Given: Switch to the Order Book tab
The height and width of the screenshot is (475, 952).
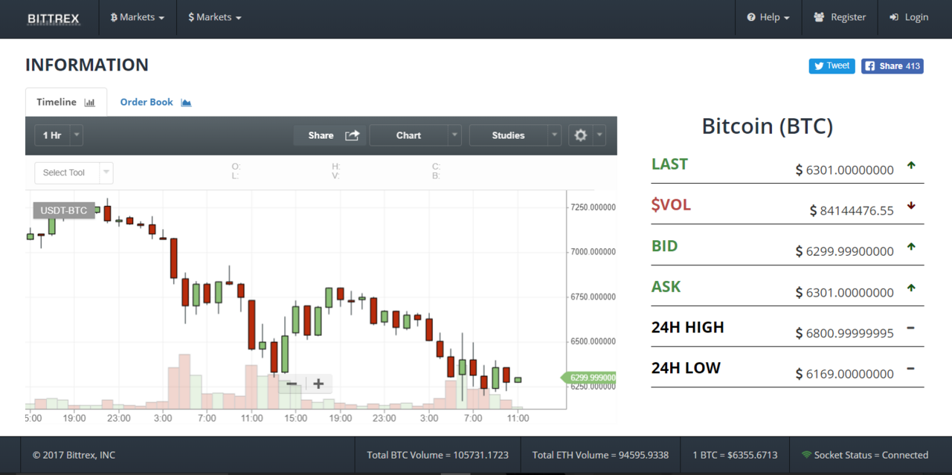Looking at the screenshot, I should (x=156, y=103).
